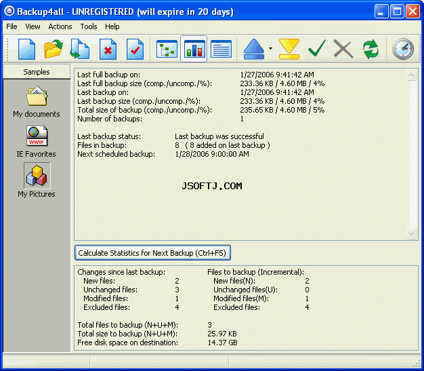Click the value '25.97 KB'

point(222,334)
